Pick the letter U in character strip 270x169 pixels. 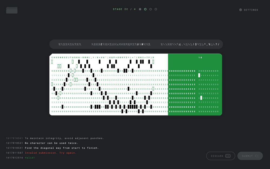[x=138, y=44]
